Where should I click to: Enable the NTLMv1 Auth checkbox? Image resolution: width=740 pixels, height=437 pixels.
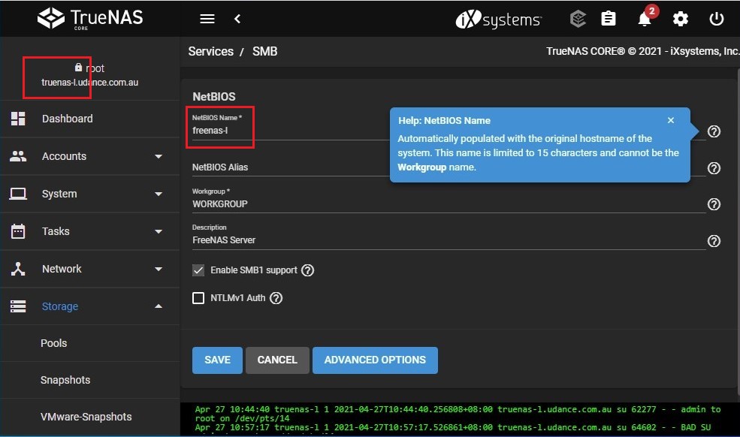(x=198, y=298)
